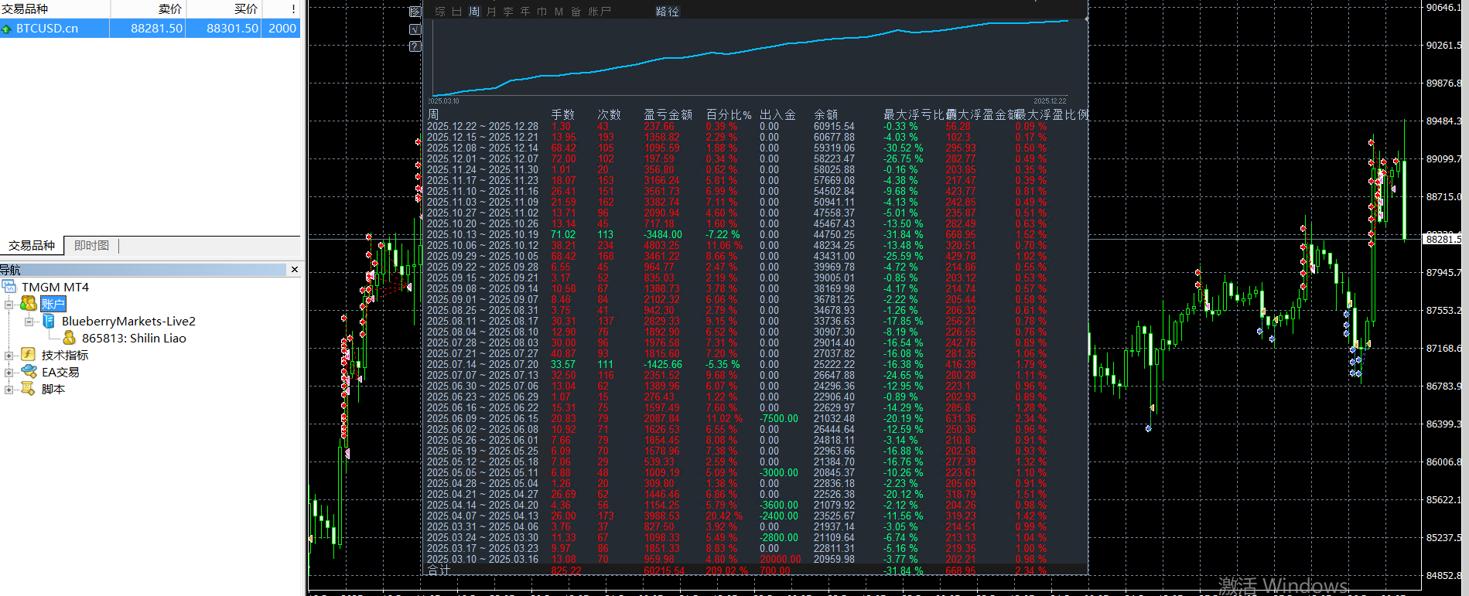Click the 脚本 scripts icon
The width and height of the screenshot is (1469, 596).
(29, 389)
